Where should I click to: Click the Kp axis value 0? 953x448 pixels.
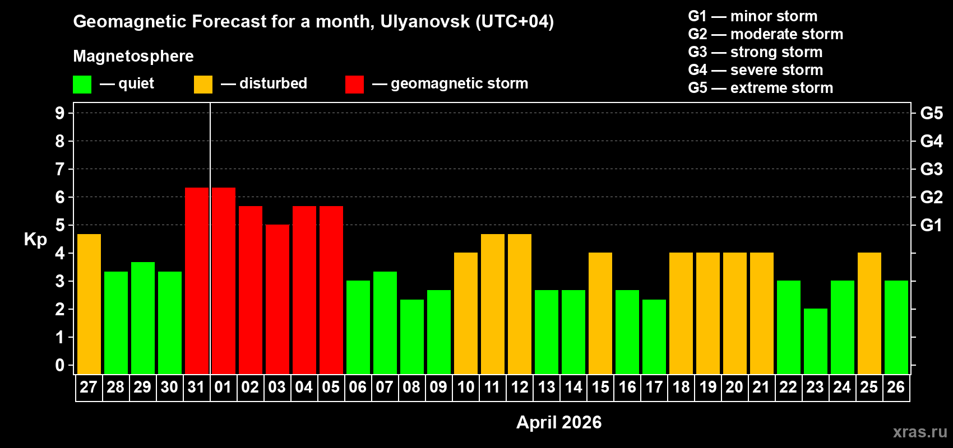60,365
